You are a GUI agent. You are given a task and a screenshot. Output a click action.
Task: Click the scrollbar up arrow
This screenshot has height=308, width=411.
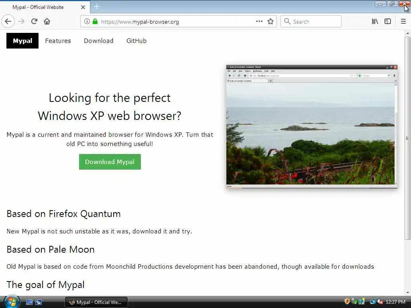point(408,33)
